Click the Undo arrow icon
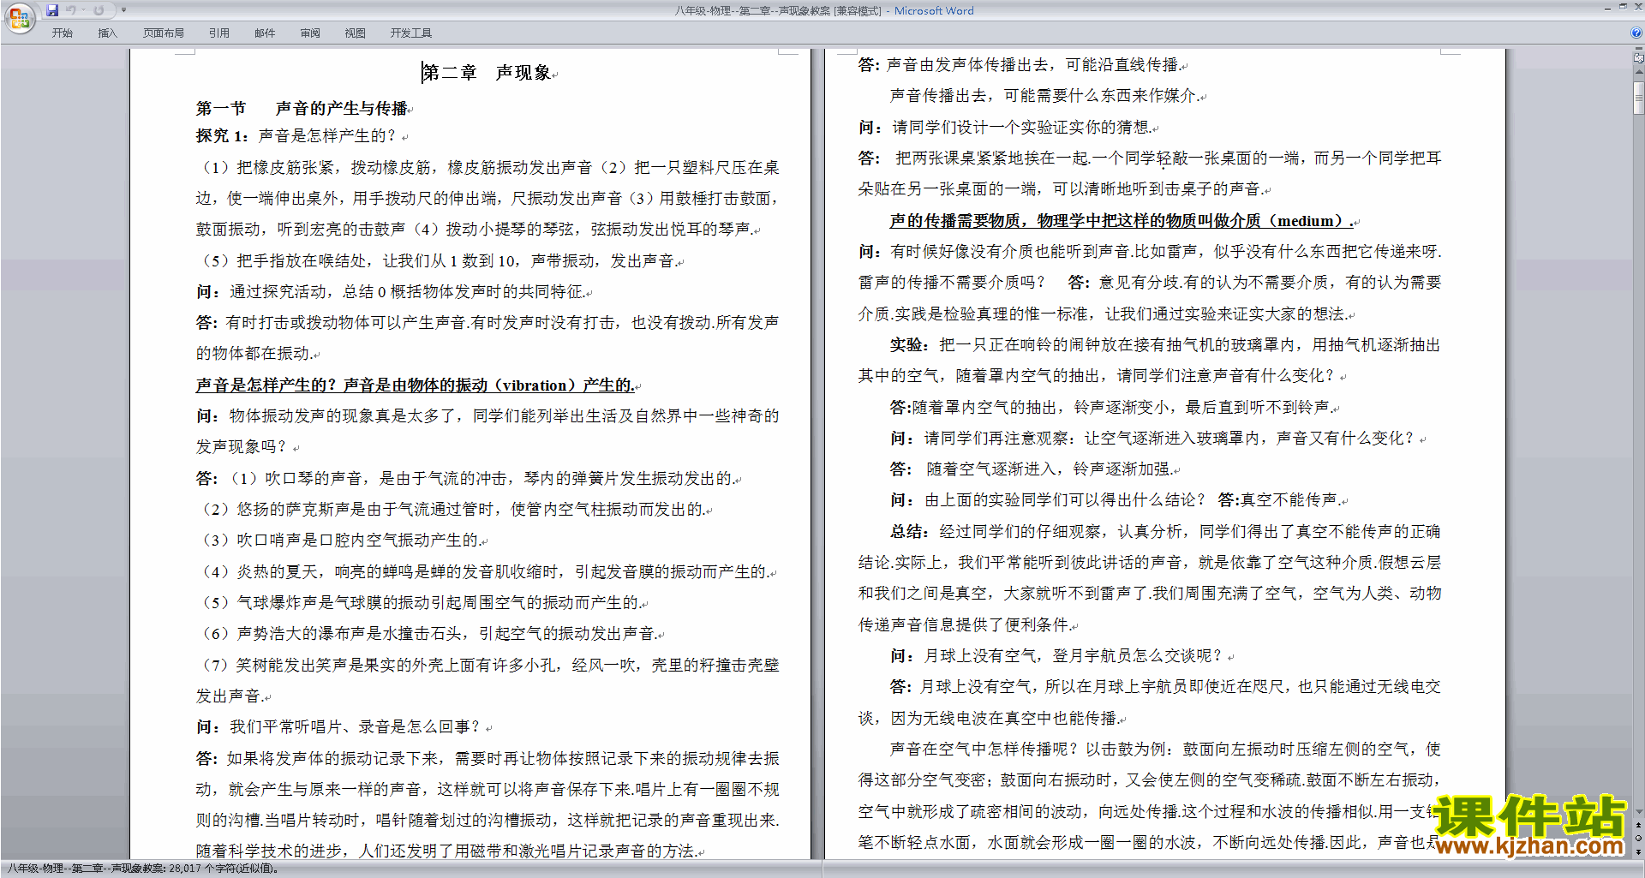 [x=71, y=10]
